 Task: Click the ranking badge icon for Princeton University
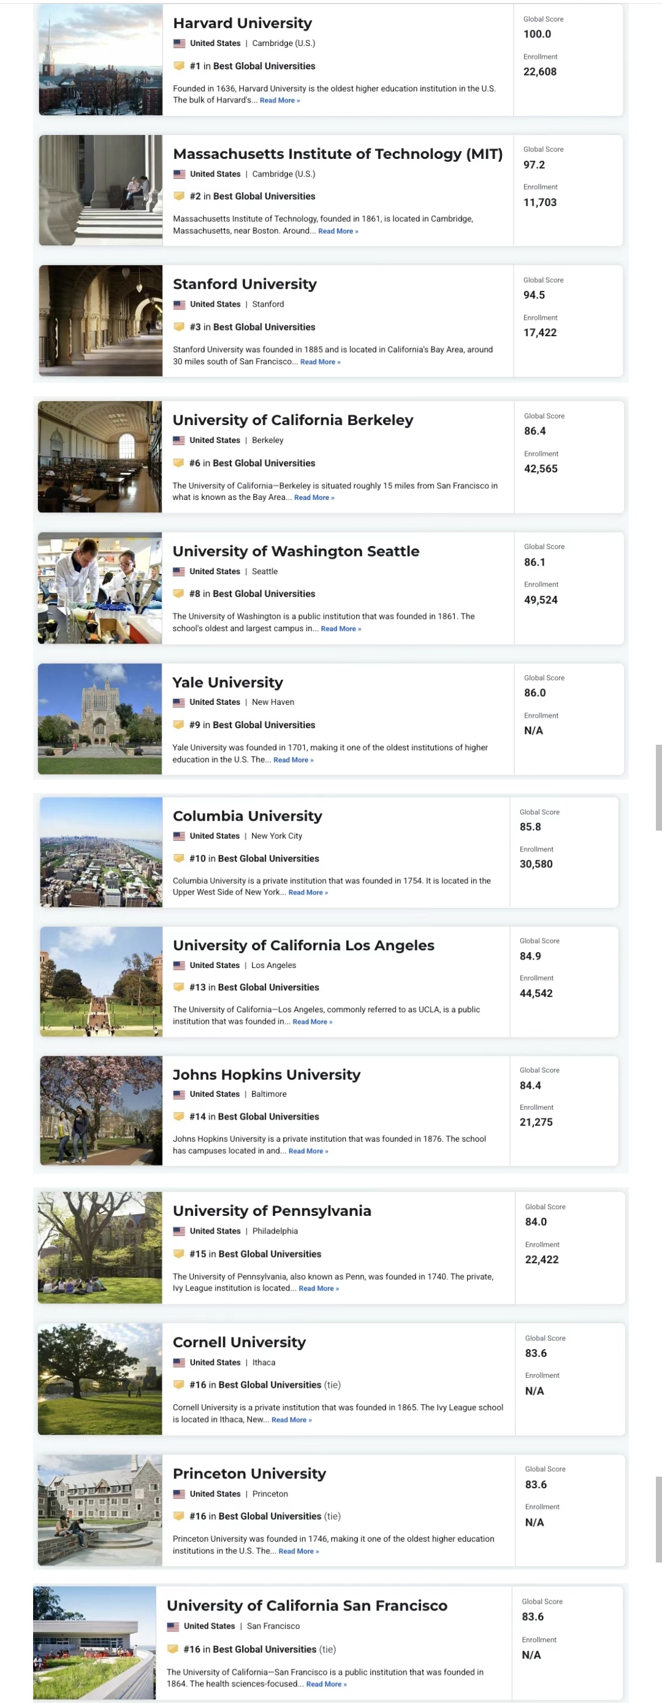[178, 1516]
